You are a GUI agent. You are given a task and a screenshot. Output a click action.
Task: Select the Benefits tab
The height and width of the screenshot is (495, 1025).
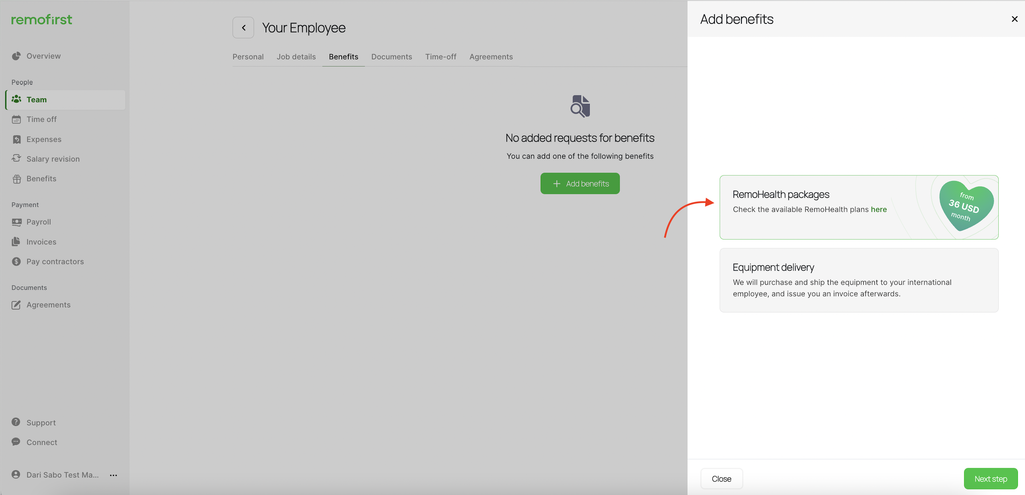pyautogui.click(x=344, y=57)
